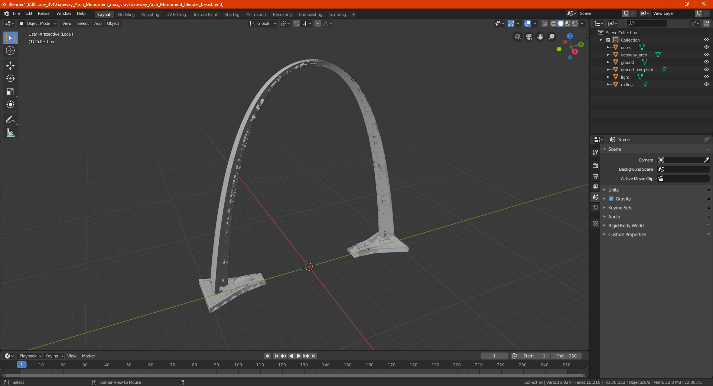Jump to the start frame
Image resolution: width=713 pixels, height=386 pixels.
click(276, 356)
